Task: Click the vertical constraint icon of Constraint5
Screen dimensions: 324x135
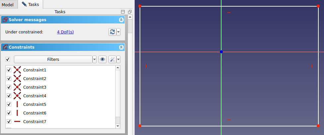Action: [17, 104]
